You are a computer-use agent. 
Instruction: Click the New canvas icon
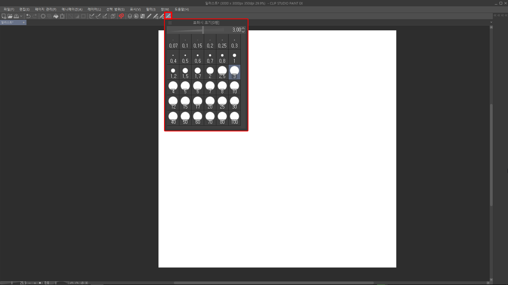point(4,16)
